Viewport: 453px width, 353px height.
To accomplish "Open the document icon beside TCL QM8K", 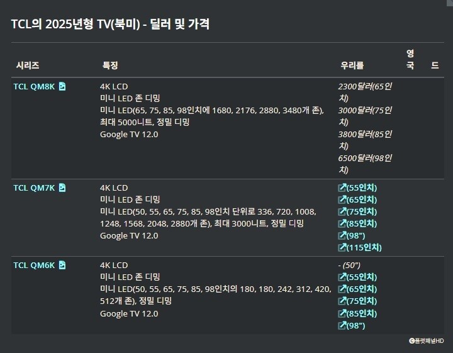I will point(62,86).
